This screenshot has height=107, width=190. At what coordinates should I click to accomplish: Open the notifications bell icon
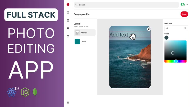coord(68,28)
